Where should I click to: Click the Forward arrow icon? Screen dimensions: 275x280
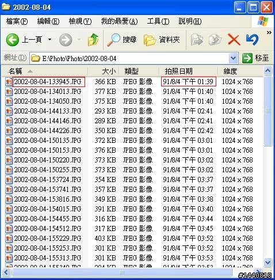pos(66,40)
